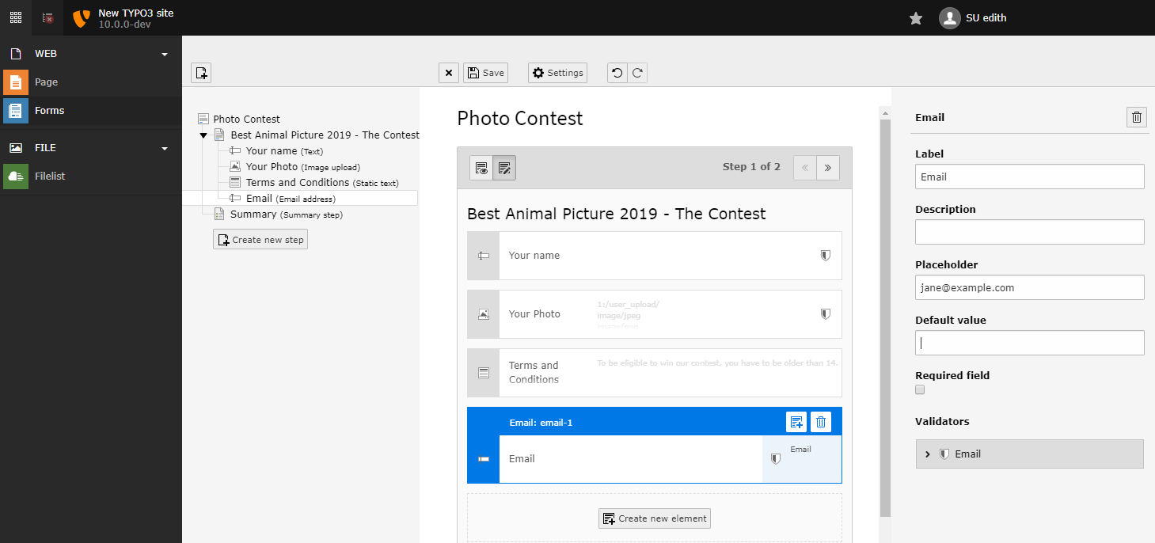
Task: Open the Forms module in the sidebar
Action: [47, 110]
